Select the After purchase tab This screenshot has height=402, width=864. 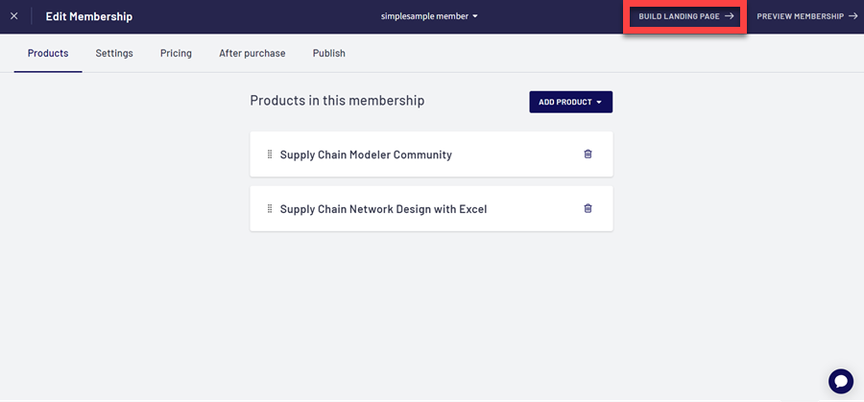pyautogui.click(x=252, y=54)
